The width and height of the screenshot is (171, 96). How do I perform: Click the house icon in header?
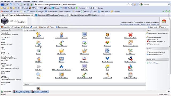(164, 21)
